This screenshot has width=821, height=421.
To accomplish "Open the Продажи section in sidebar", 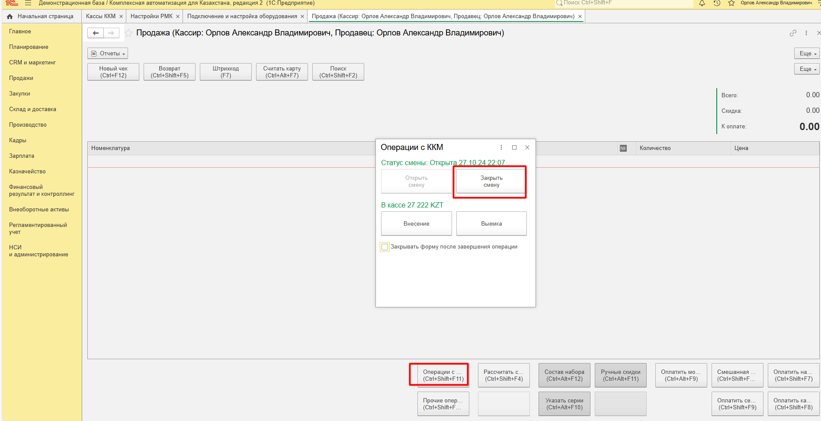I will point(21,78).
